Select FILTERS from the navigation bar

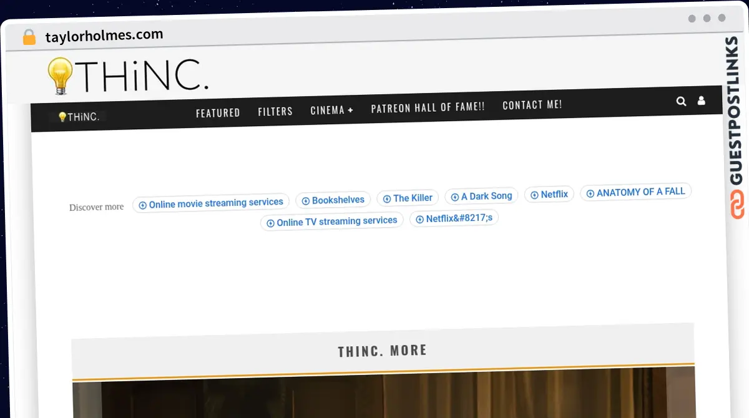[x=275, y=110]
